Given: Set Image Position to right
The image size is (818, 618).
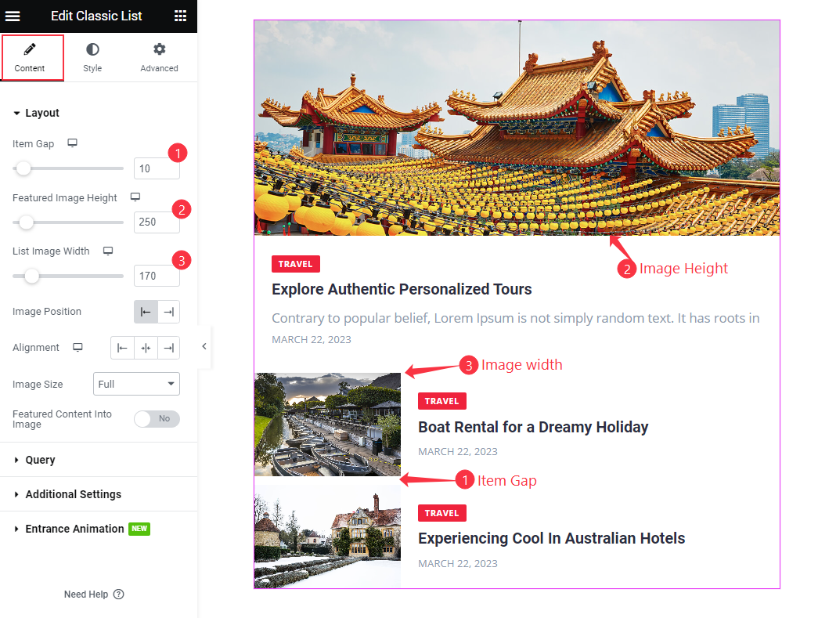Looking at the screenshot, I should click(x=168, y=311).
